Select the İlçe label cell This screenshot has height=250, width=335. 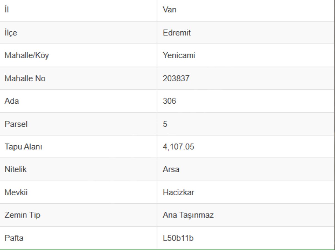78,32
